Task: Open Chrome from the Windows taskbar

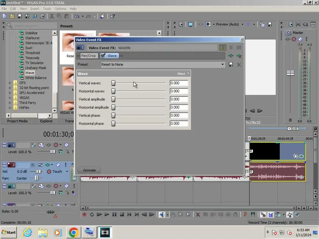Action: (74, 232)
